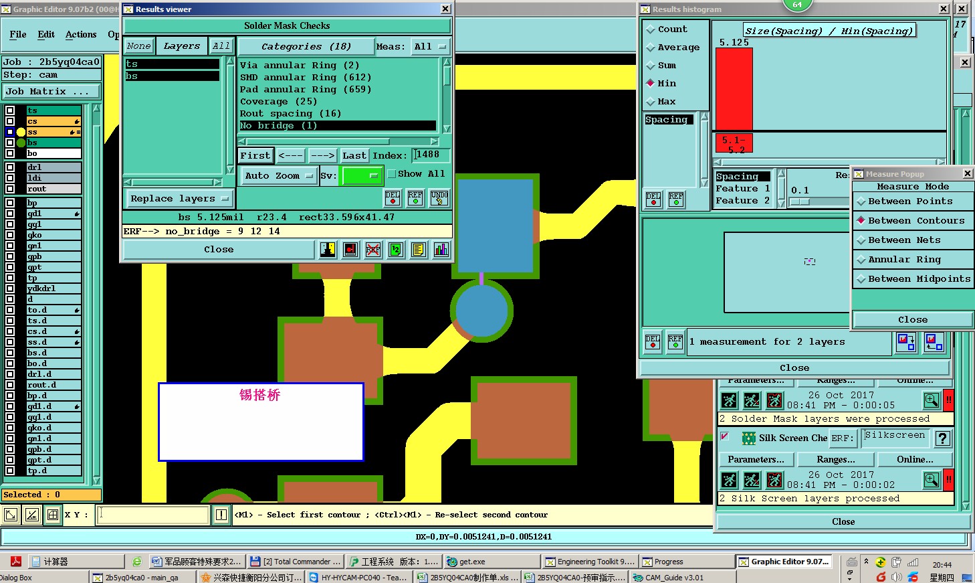Click the DEL icon in Results viewer
Image resolution: width=975 pixels, height=583 pixels.
(393, 198)
